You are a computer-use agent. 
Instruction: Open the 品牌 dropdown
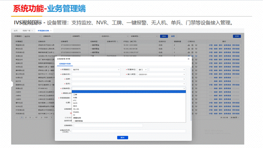point(128,79)
